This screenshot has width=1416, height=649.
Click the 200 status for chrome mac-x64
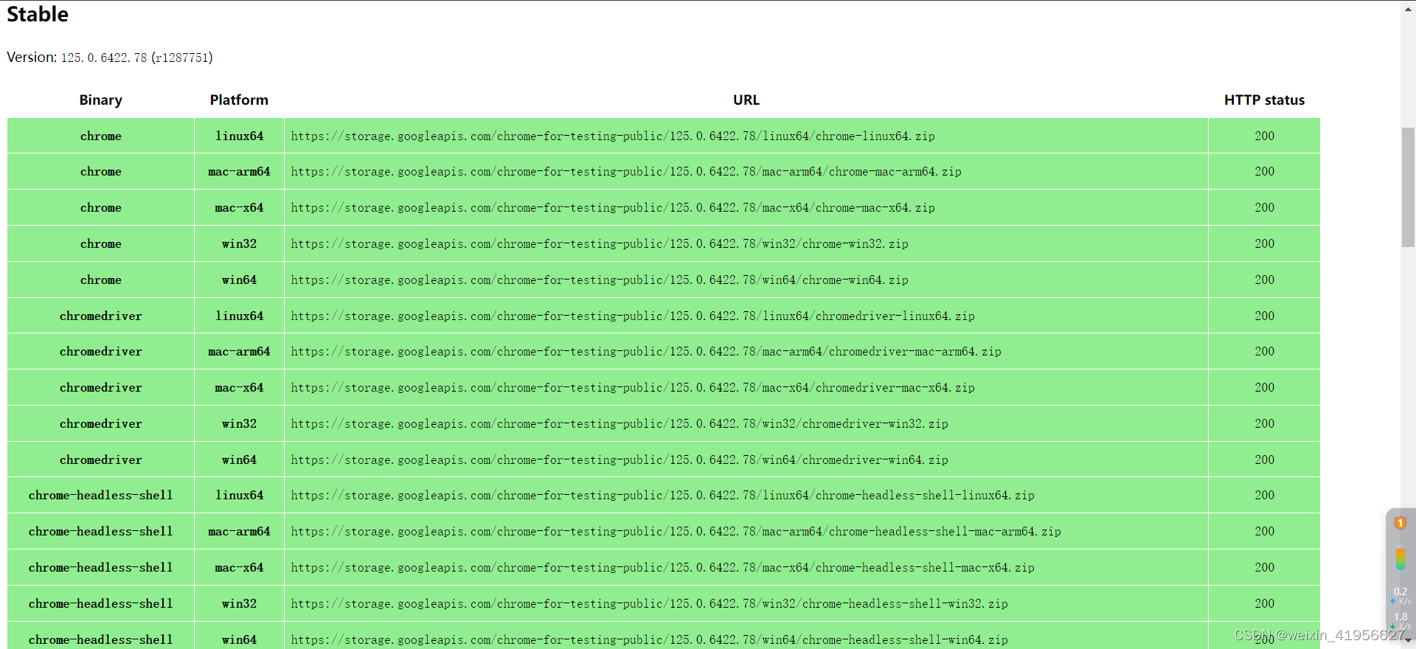click(1264, 208)
